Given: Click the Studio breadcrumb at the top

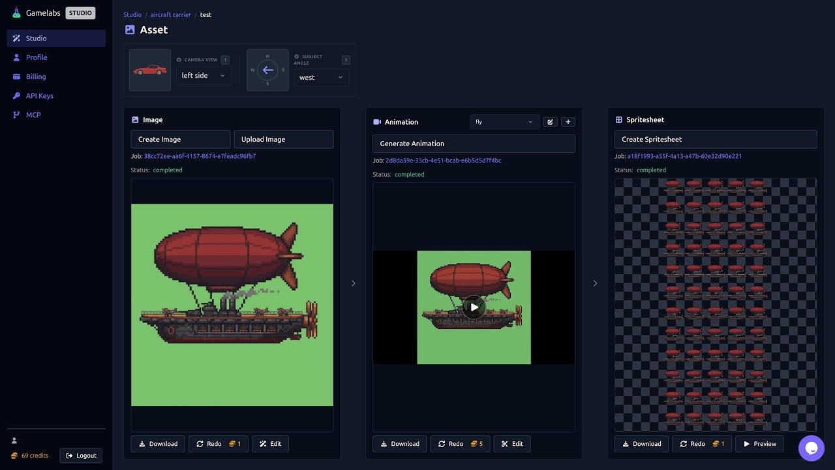Looking at the screenshot, I should click(x=132, y=14).
